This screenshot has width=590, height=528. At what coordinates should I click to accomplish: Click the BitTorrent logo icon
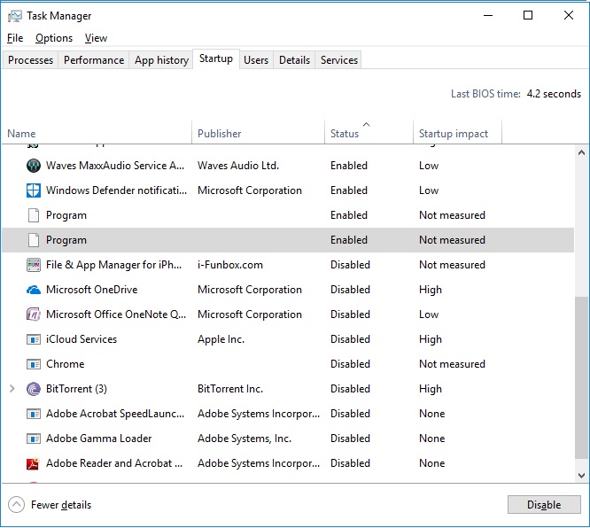coord(34,389)
